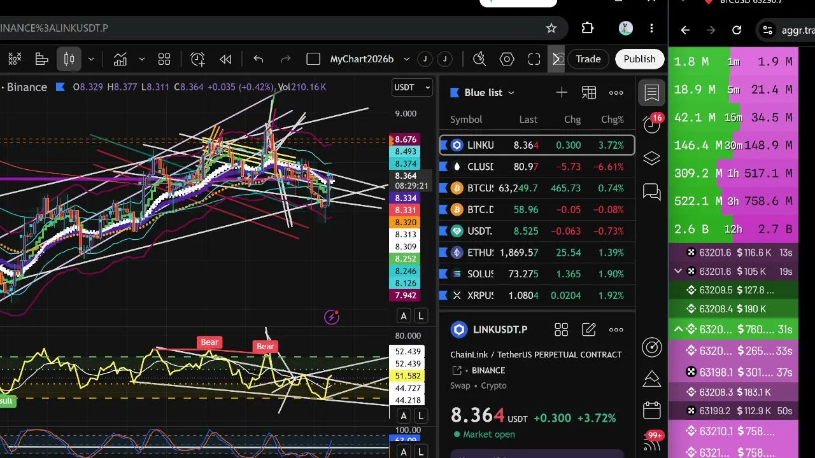The height and width of the screenshot is (458, 815).
Task: Sort the watchlist by Chg column
Action: click(x=572, y=120)
